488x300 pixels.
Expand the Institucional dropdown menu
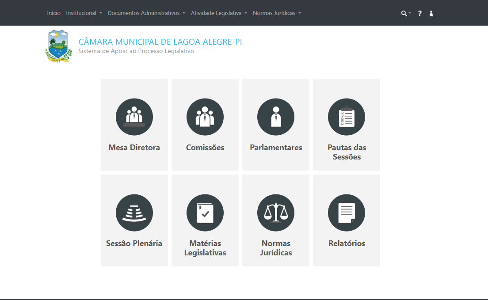(x=84, y=13)
